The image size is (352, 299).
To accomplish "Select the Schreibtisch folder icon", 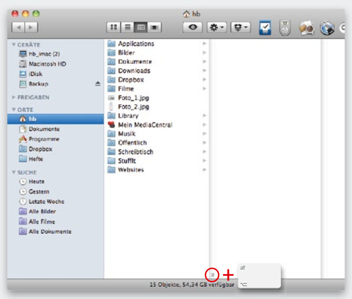I will click(112, 152).
